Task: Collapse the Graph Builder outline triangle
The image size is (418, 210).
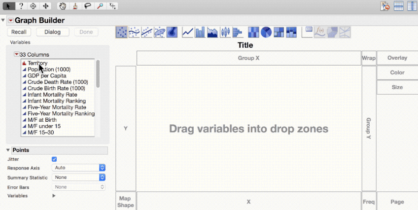Action: pyautogui.click(x=3, y=20)
